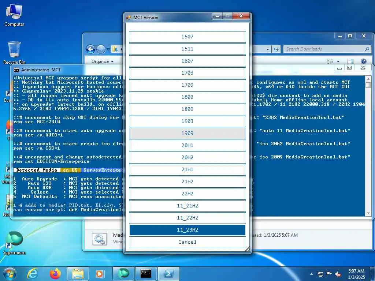The image size is (375, 281).
Task: Open the recent locations dropdown in Explorer
Action: coord(108,49)
